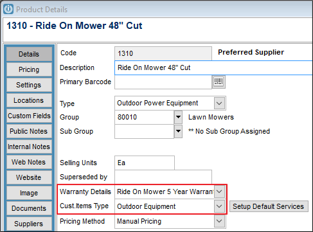Select the Custom Fields tab
This screenshot has width=313, height=232.
(x=29, y=116)
